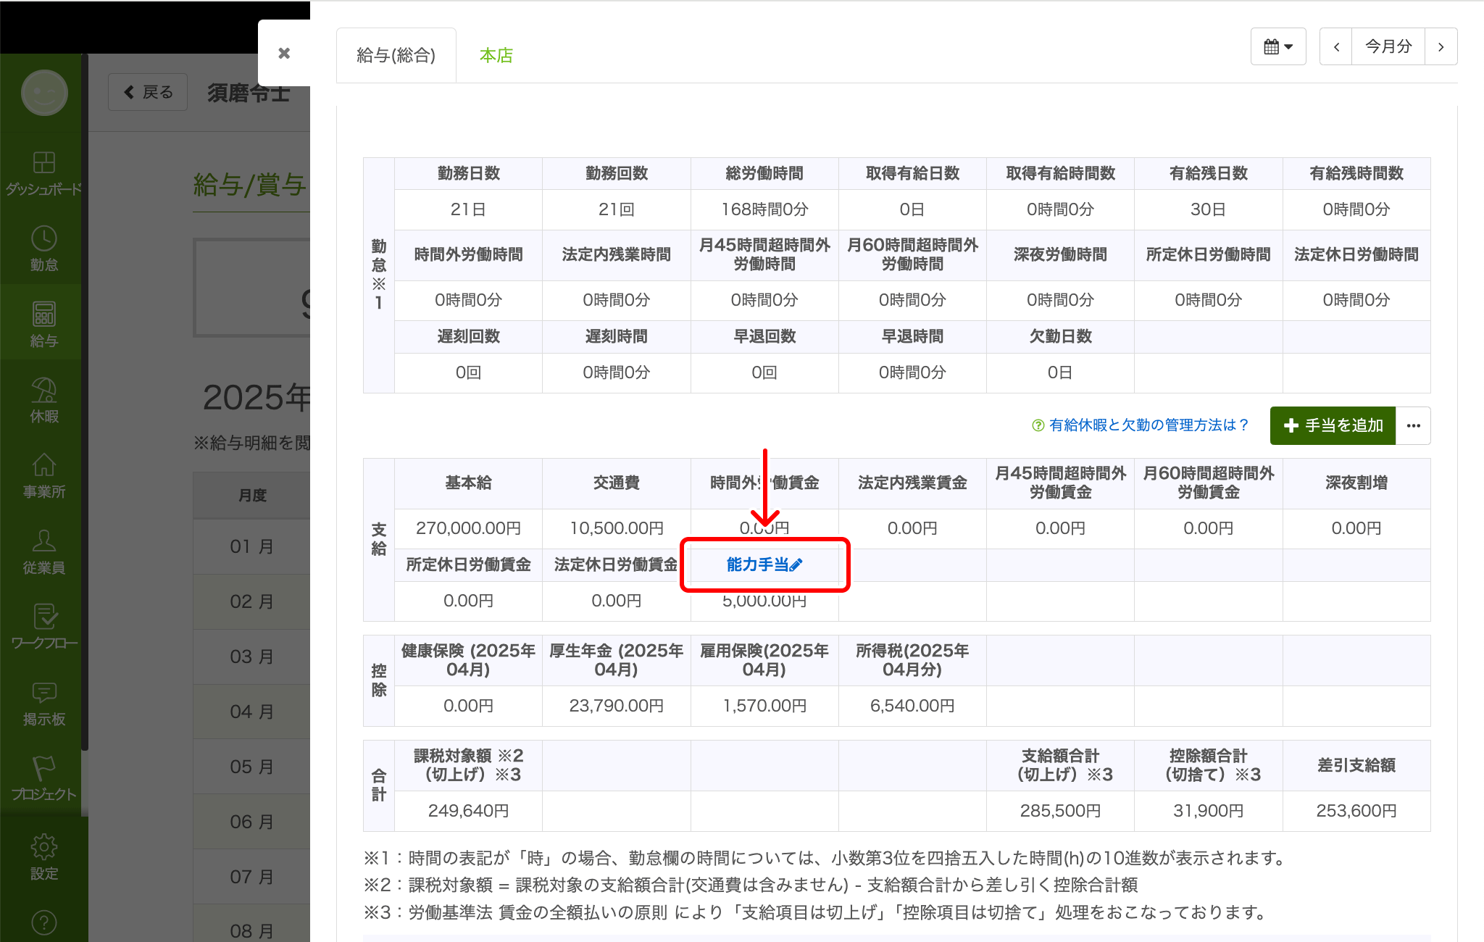
Task: Click the 給与/賞与 heading in background page
Action: 251,185
